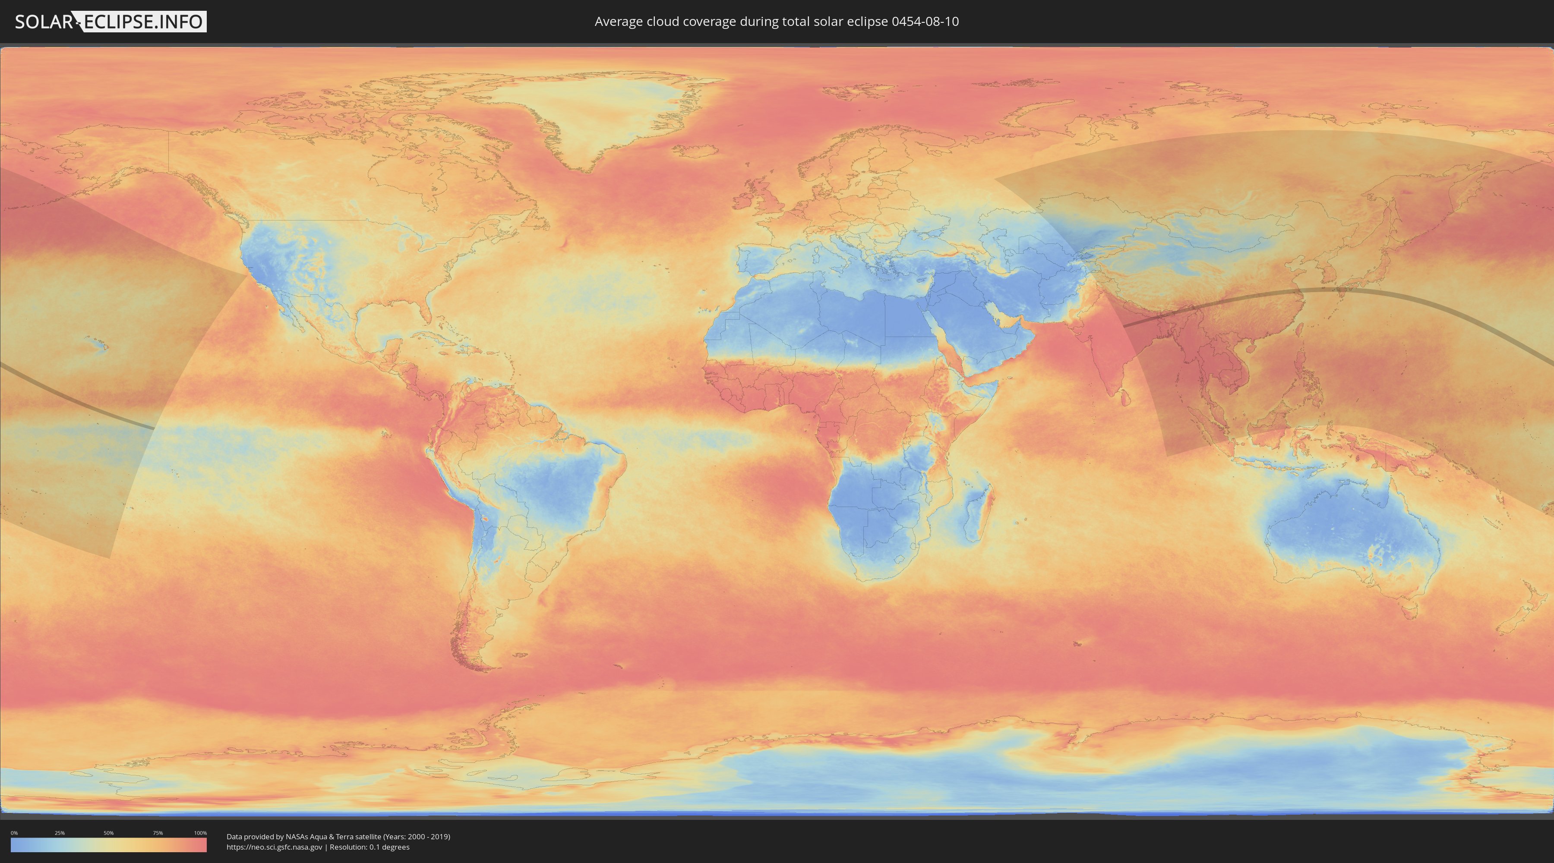Click the 25% legend label

[60, 833]
